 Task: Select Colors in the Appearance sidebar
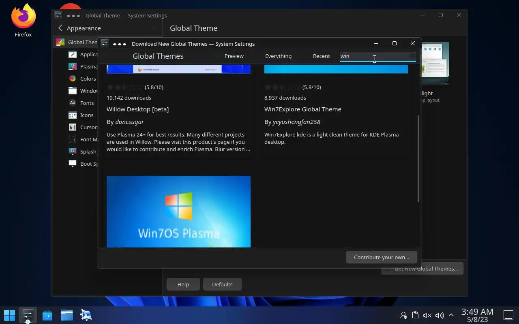click(84, 79)
